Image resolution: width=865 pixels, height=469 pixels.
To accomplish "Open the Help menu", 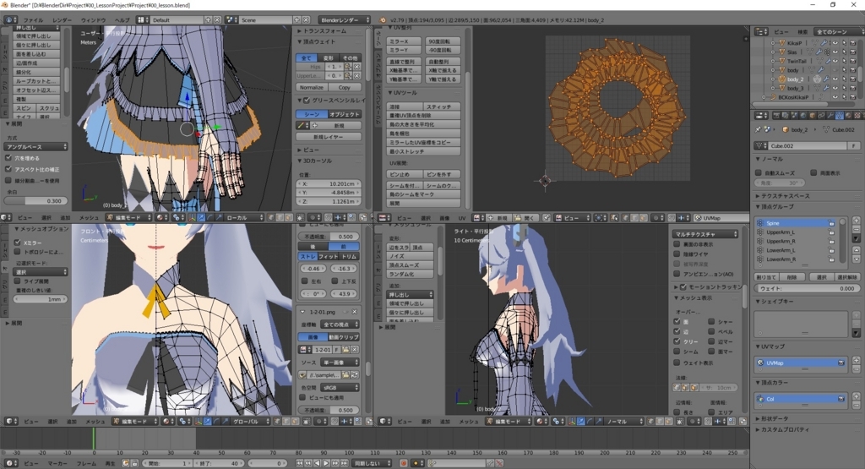I will point(122,20).
